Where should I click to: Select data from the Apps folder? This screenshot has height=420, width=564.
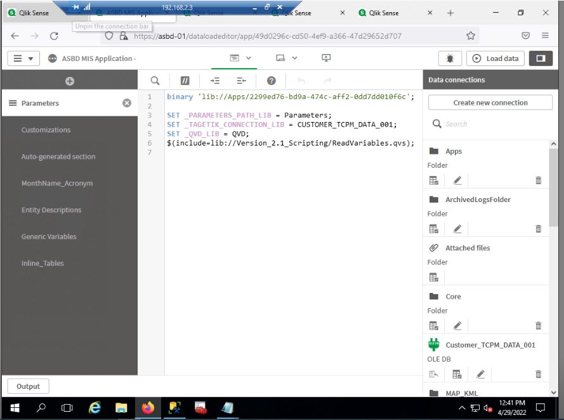pyautogui.click(x=434, y=180)
